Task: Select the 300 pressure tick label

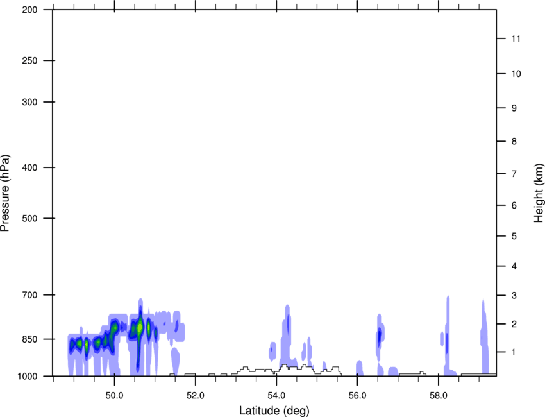Action: (29, 102)
